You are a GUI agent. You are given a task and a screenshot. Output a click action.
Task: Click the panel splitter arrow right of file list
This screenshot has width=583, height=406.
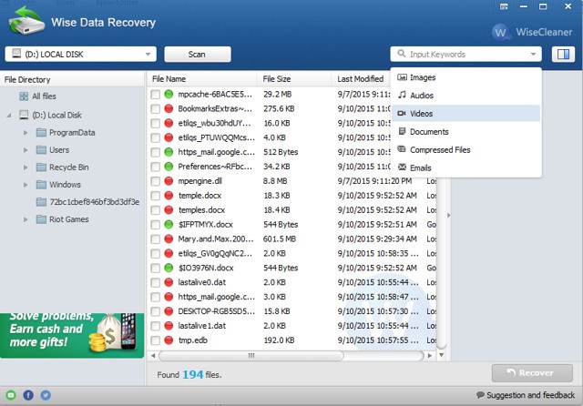pos(449,215)
